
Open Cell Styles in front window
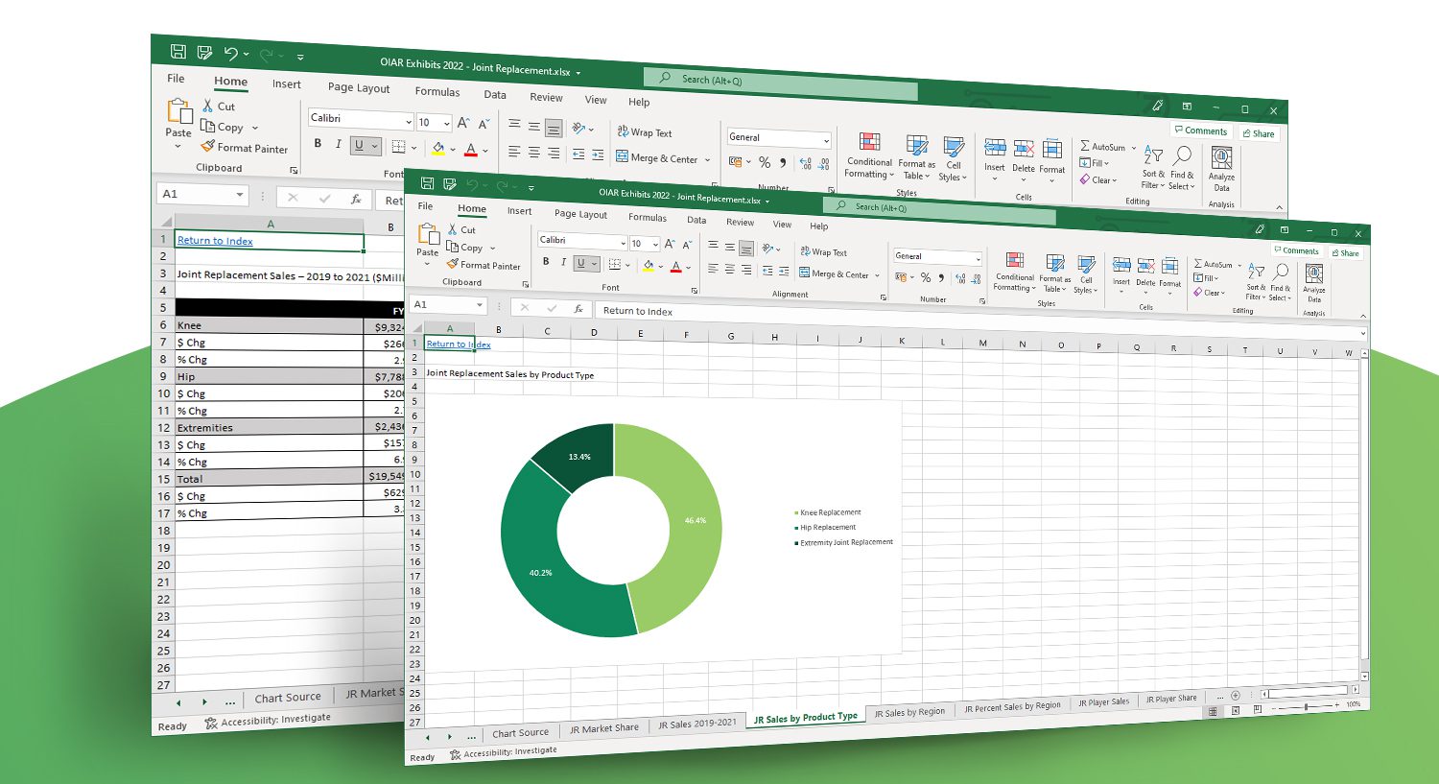[1086, 274]
